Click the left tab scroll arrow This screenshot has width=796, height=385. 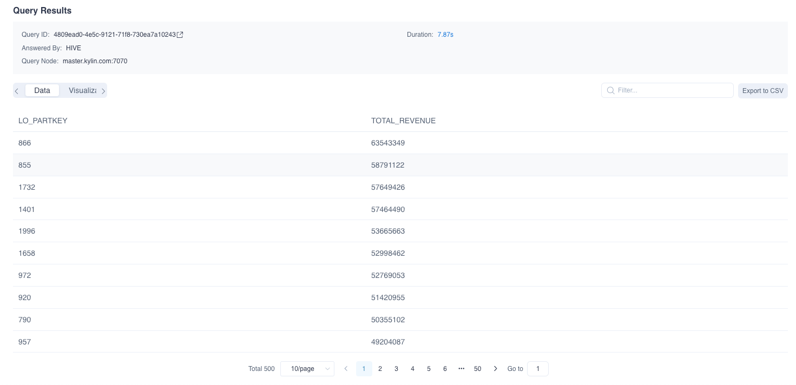[x=17, y=91]
